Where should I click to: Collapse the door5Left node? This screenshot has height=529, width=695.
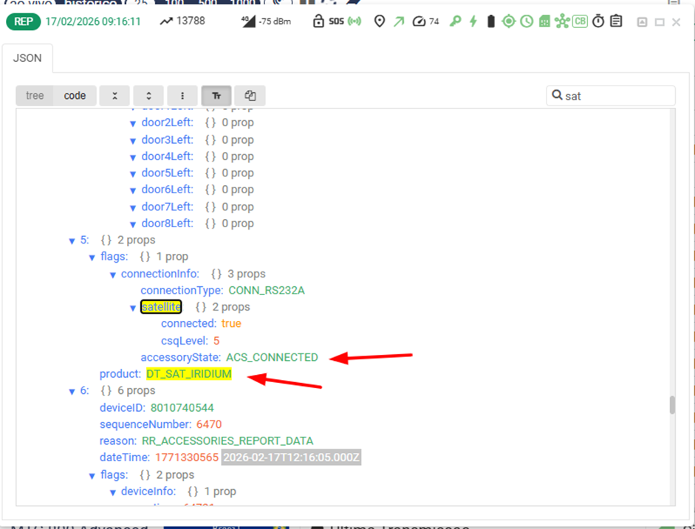coord(133,173)
